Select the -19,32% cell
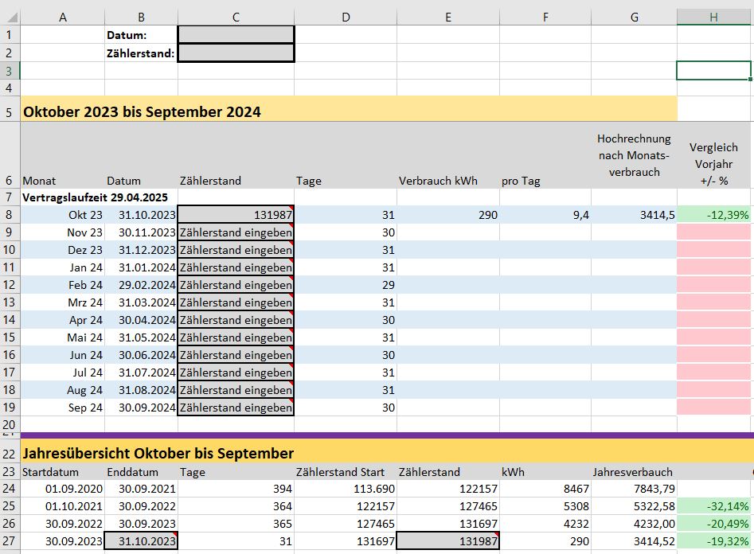 point(713,541)
